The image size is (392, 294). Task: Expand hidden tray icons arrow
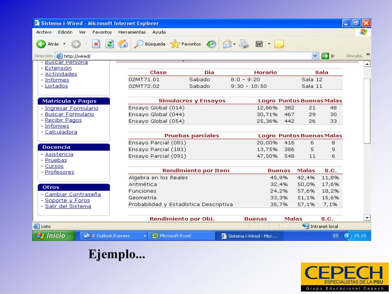[x=347, y=236]
